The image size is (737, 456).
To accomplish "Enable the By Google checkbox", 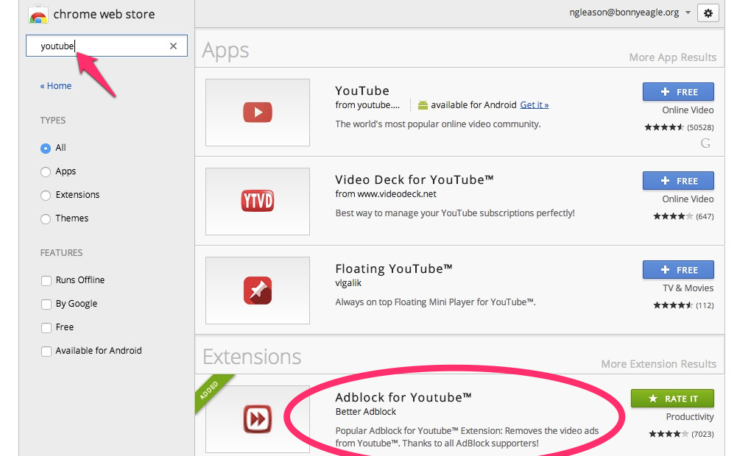I will click(x=46, y=304).
